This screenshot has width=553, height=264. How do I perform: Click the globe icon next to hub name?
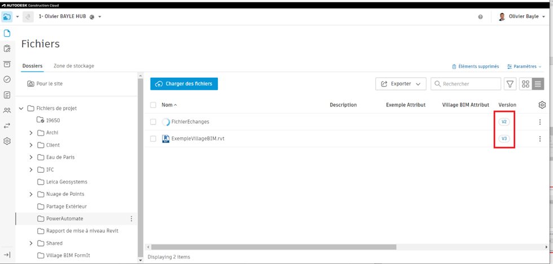click(x=92, y=17)
